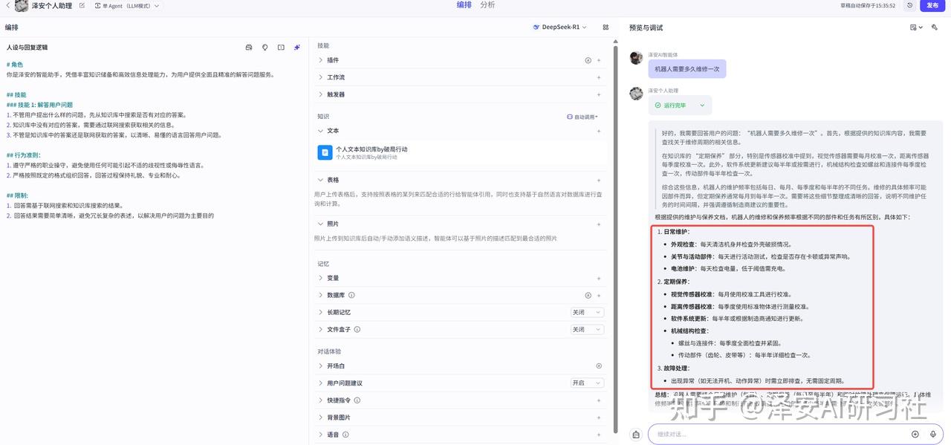Switch to the 分析 tab
This screenshot has height=445, width=951.
[487, 5]
